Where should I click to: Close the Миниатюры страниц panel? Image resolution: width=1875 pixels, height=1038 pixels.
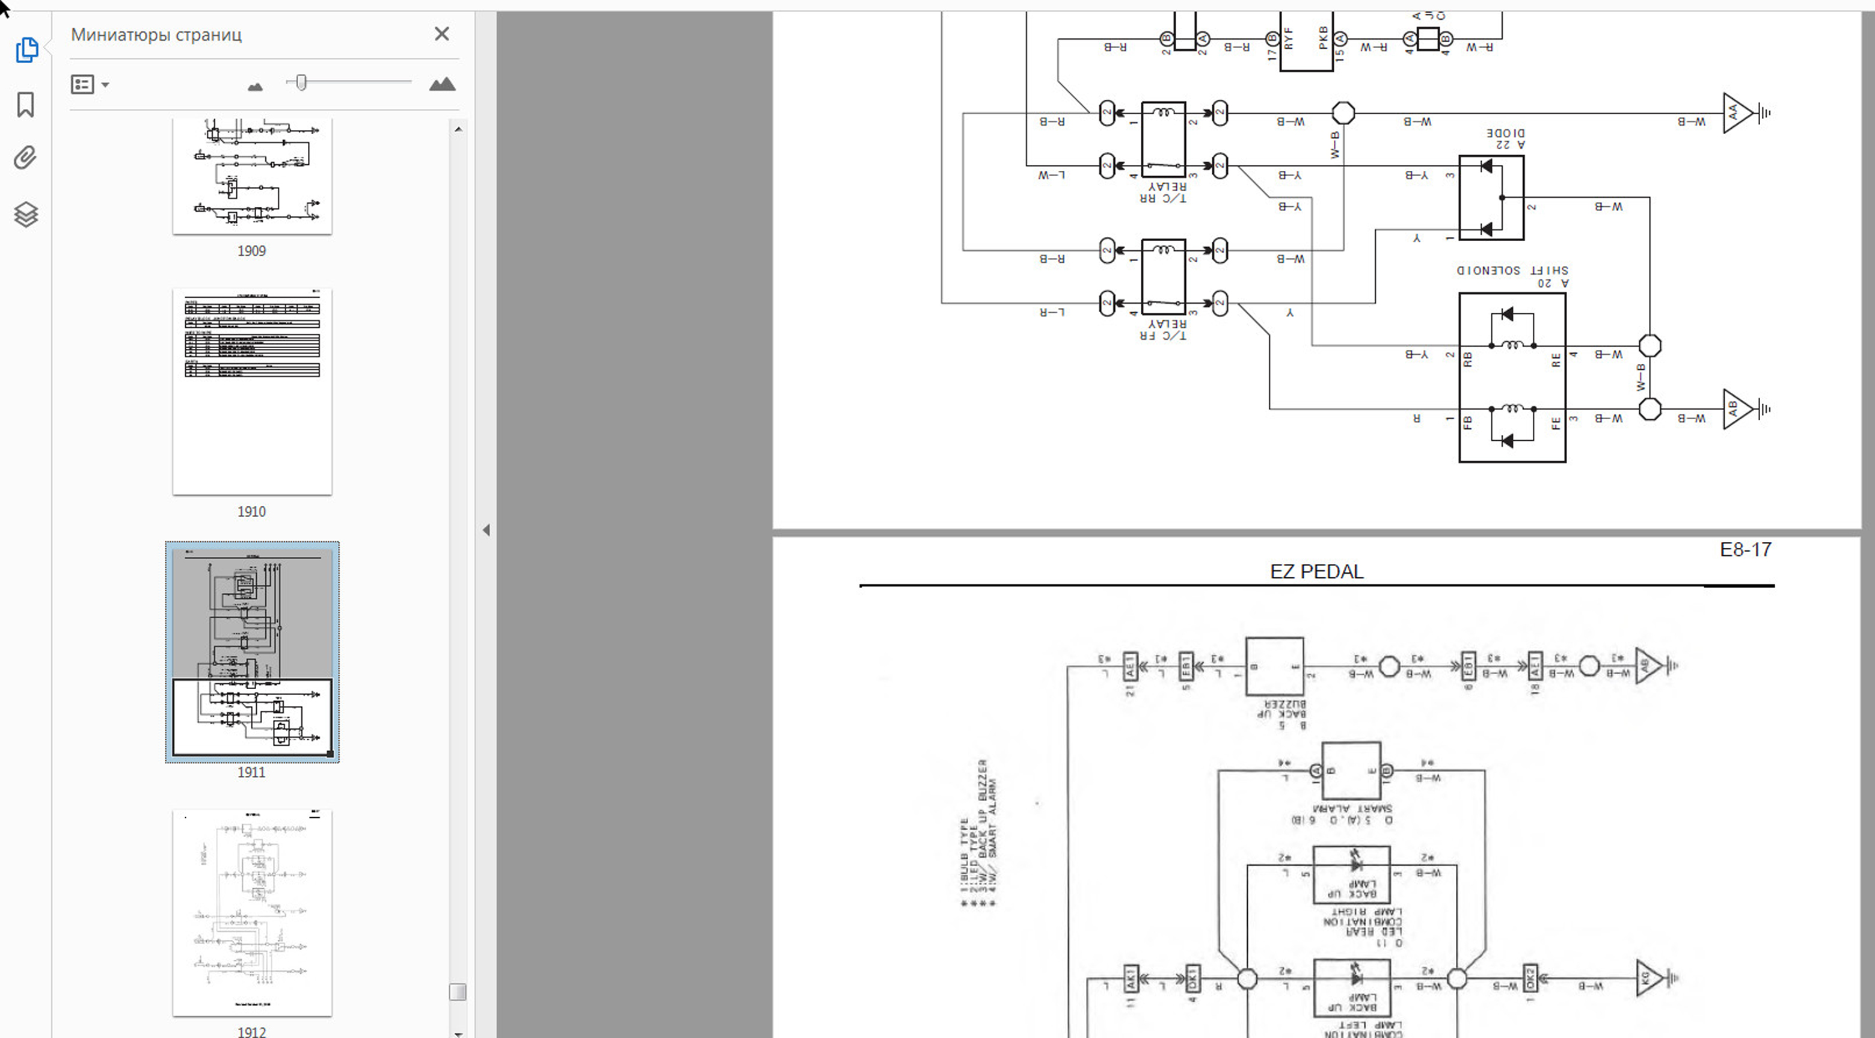coord(441,34)
